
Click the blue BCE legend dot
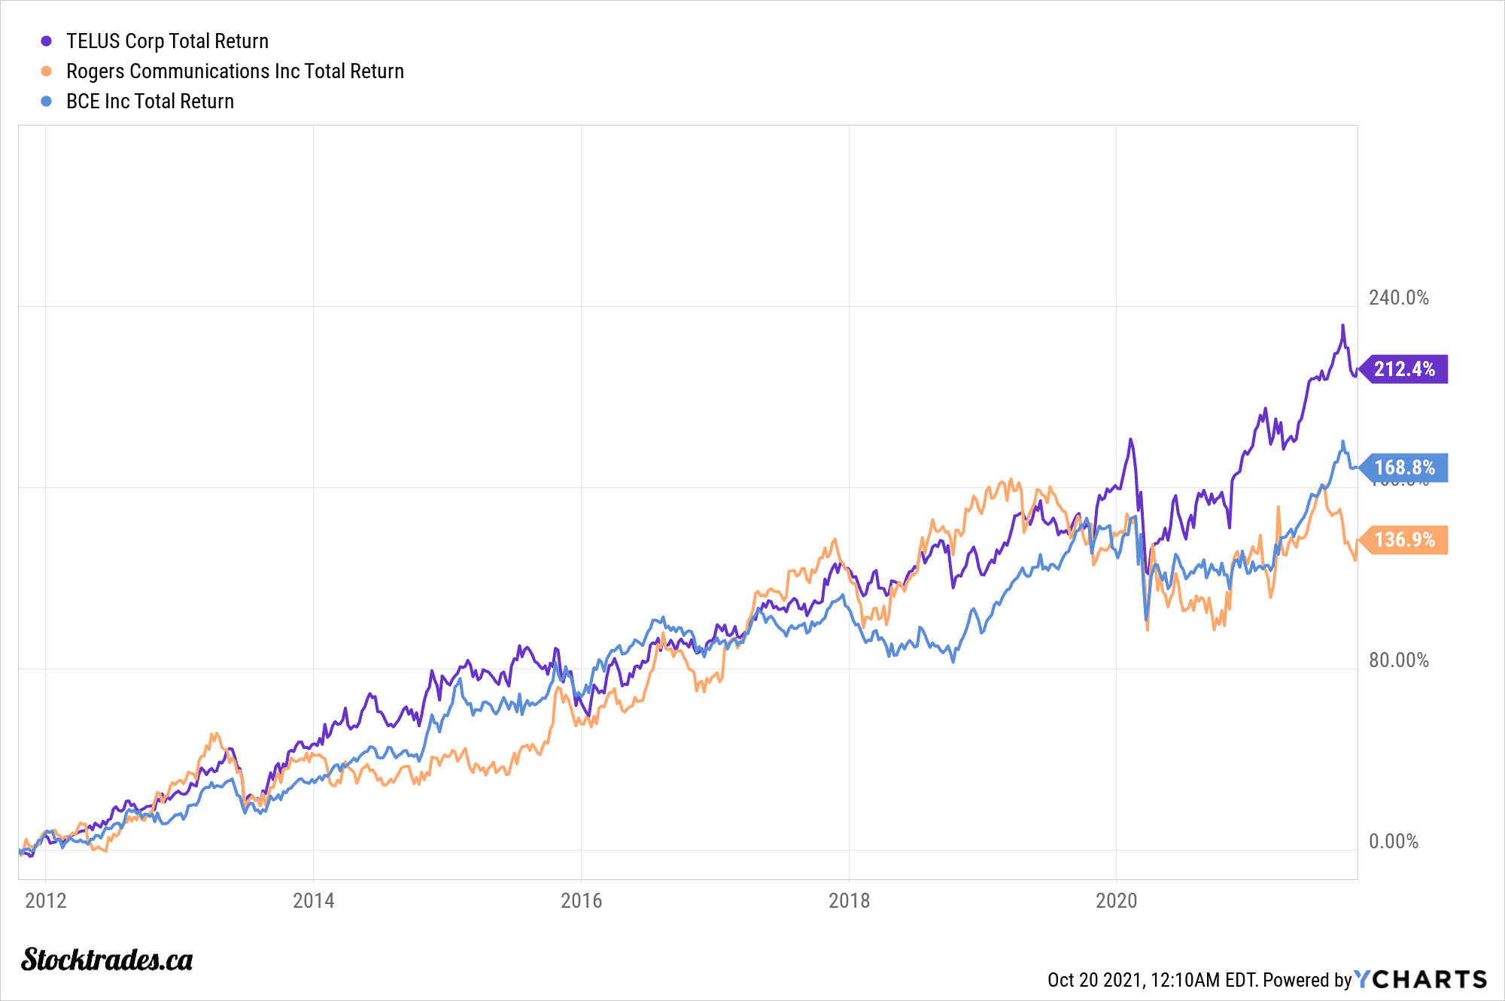(47, 102)
